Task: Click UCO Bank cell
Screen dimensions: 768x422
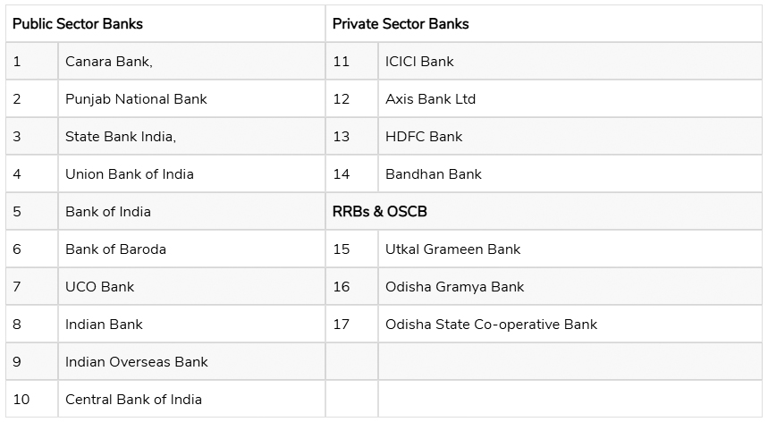Action: click(191, 286)
